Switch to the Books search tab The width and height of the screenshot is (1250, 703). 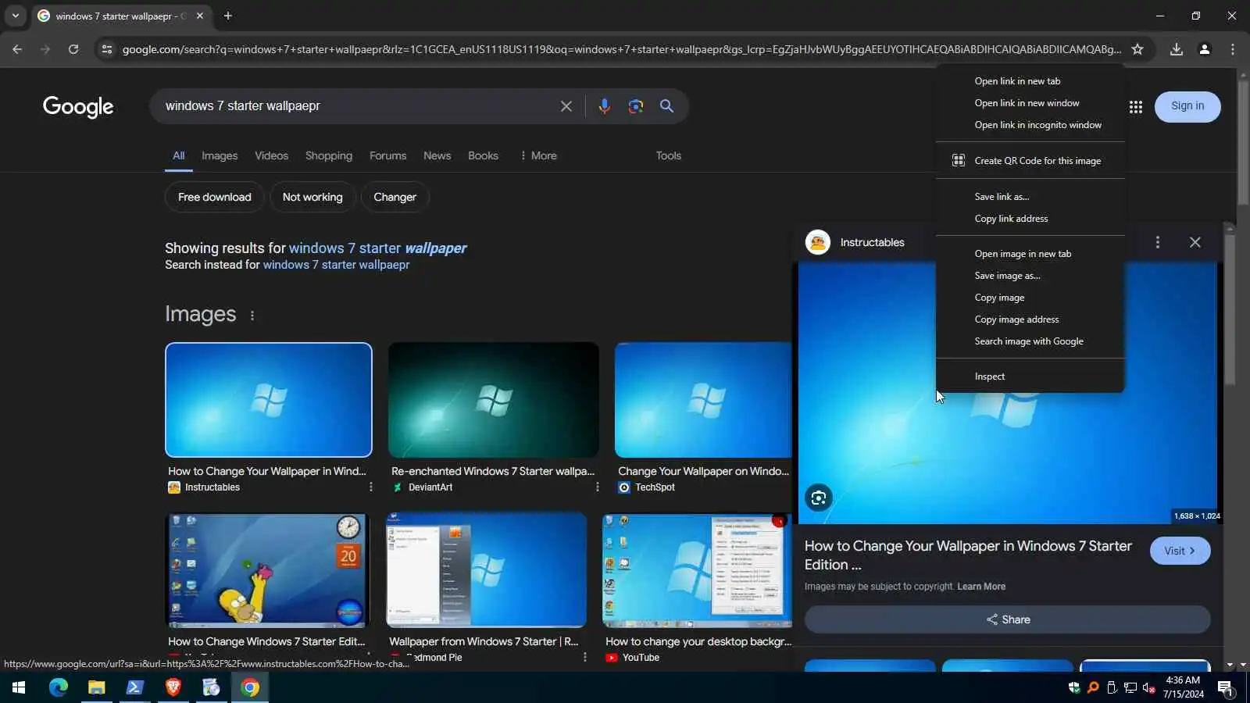click(x=483, y=155)
